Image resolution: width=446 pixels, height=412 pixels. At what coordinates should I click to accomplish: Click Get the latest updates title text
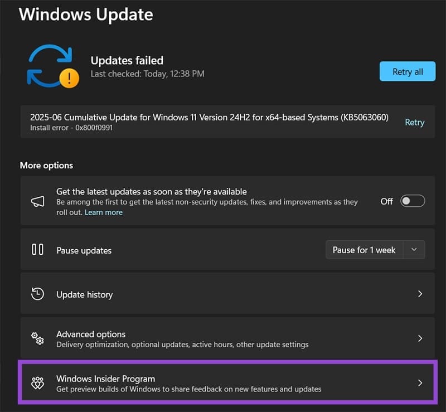point(152,191)
